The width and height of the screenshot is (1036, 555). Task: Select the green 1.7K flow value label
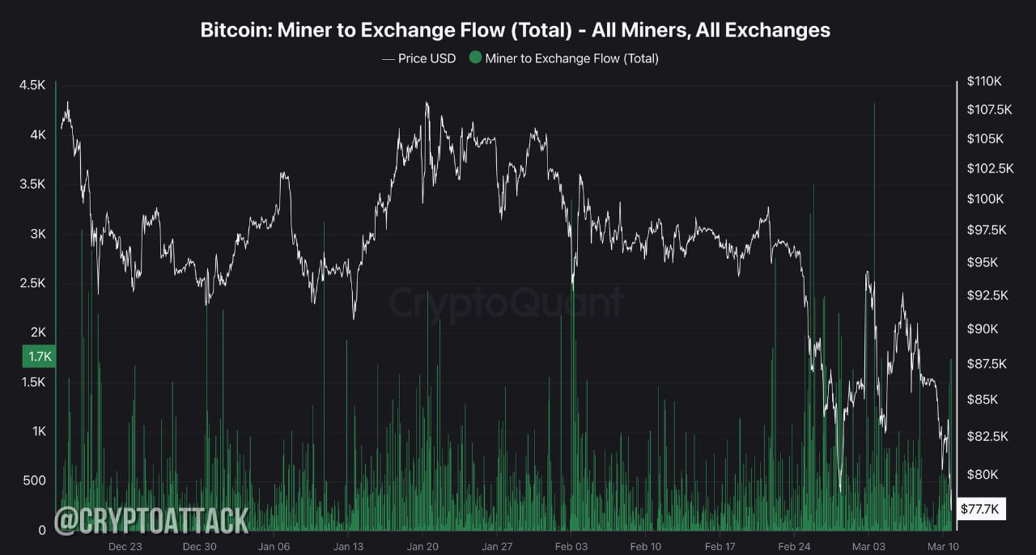point(39,356)
